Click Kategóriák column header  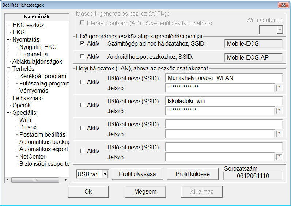pos(37,17)
